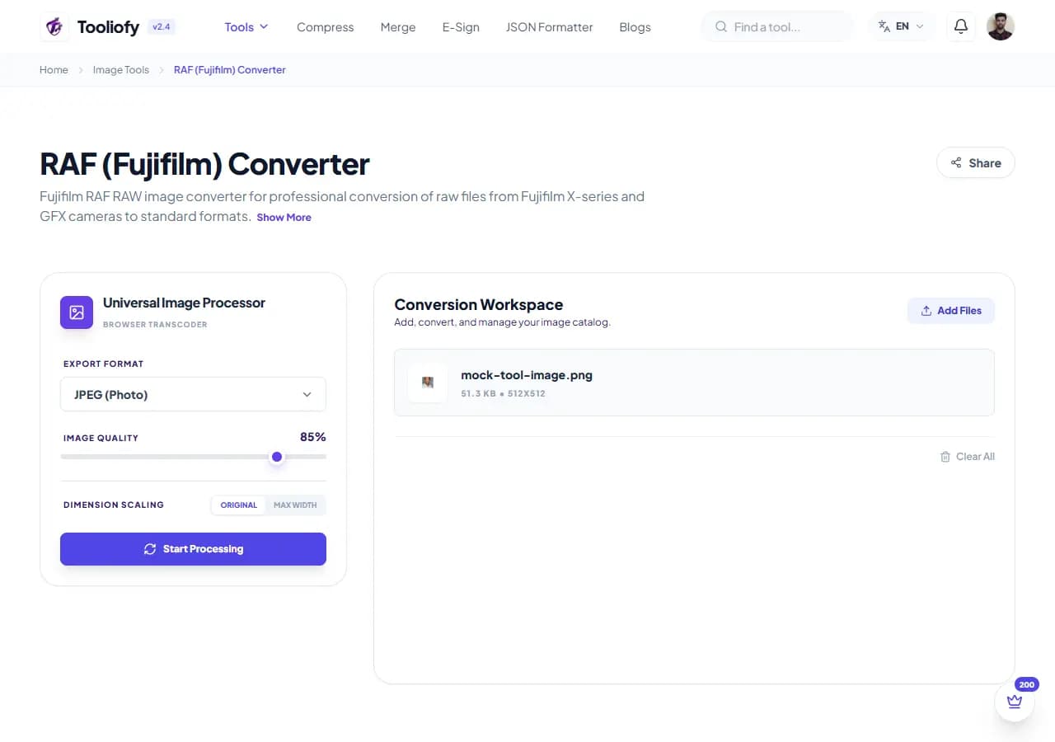This screenshot has height=742, width=1055.
Task: Click the 85% quality value
Action: 313,437
